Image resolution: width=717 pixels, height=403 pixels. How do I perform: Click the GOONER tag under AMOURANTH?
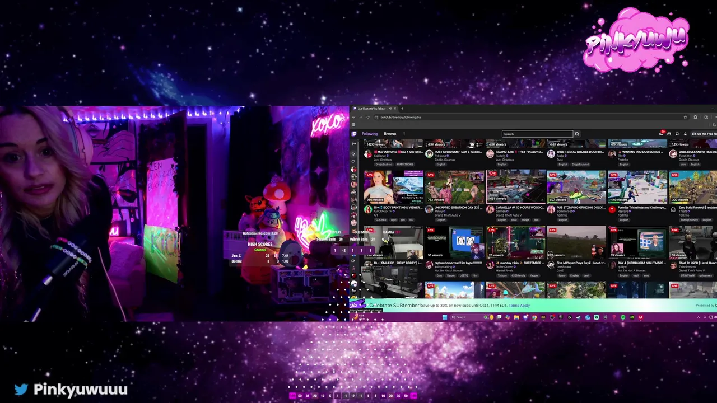[x=381, y=220]
